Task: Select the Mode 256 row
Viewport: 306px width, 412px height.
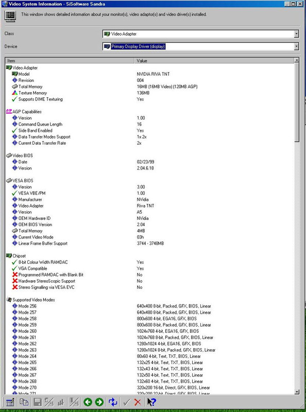Action: [149, 306]
